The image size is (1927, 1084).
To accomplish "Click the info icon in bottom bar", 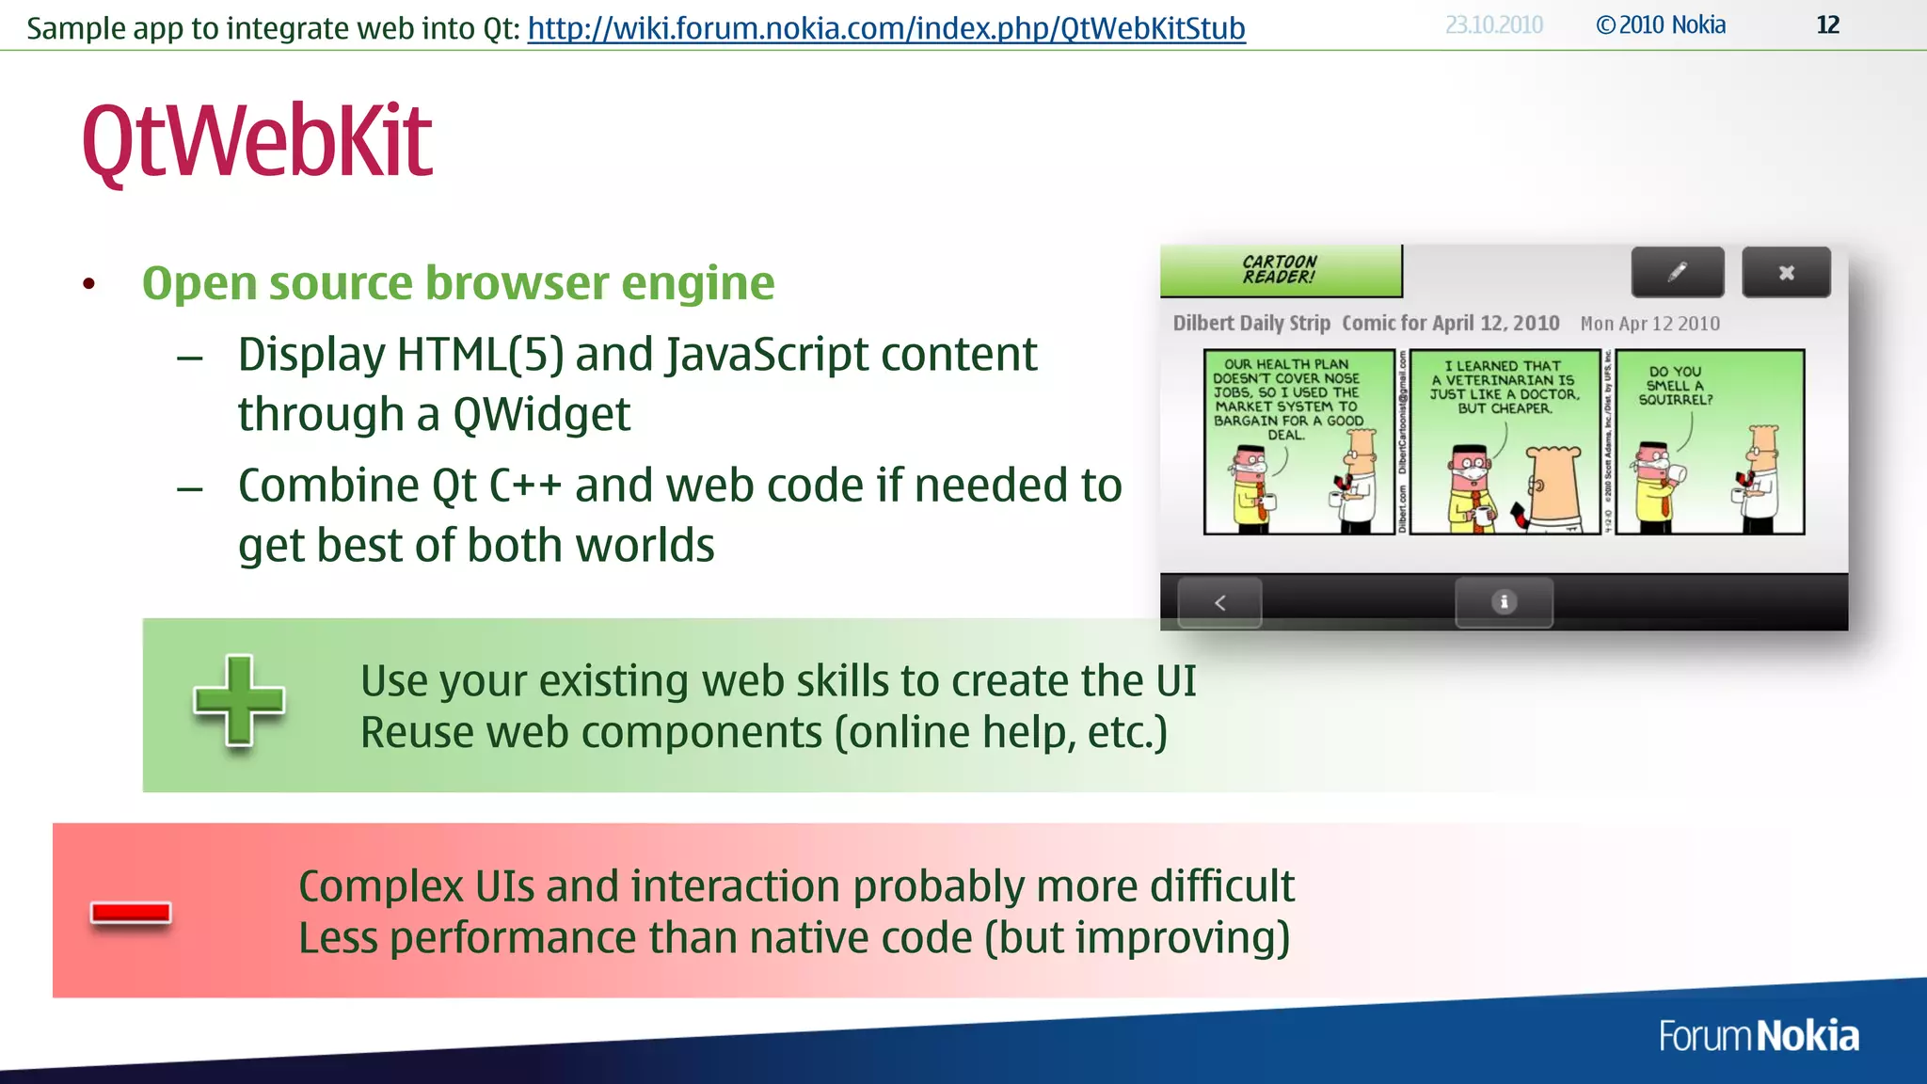I will [x=1503, y=602].
